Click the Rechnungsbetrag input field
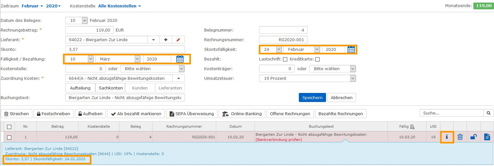 point(89,30)
